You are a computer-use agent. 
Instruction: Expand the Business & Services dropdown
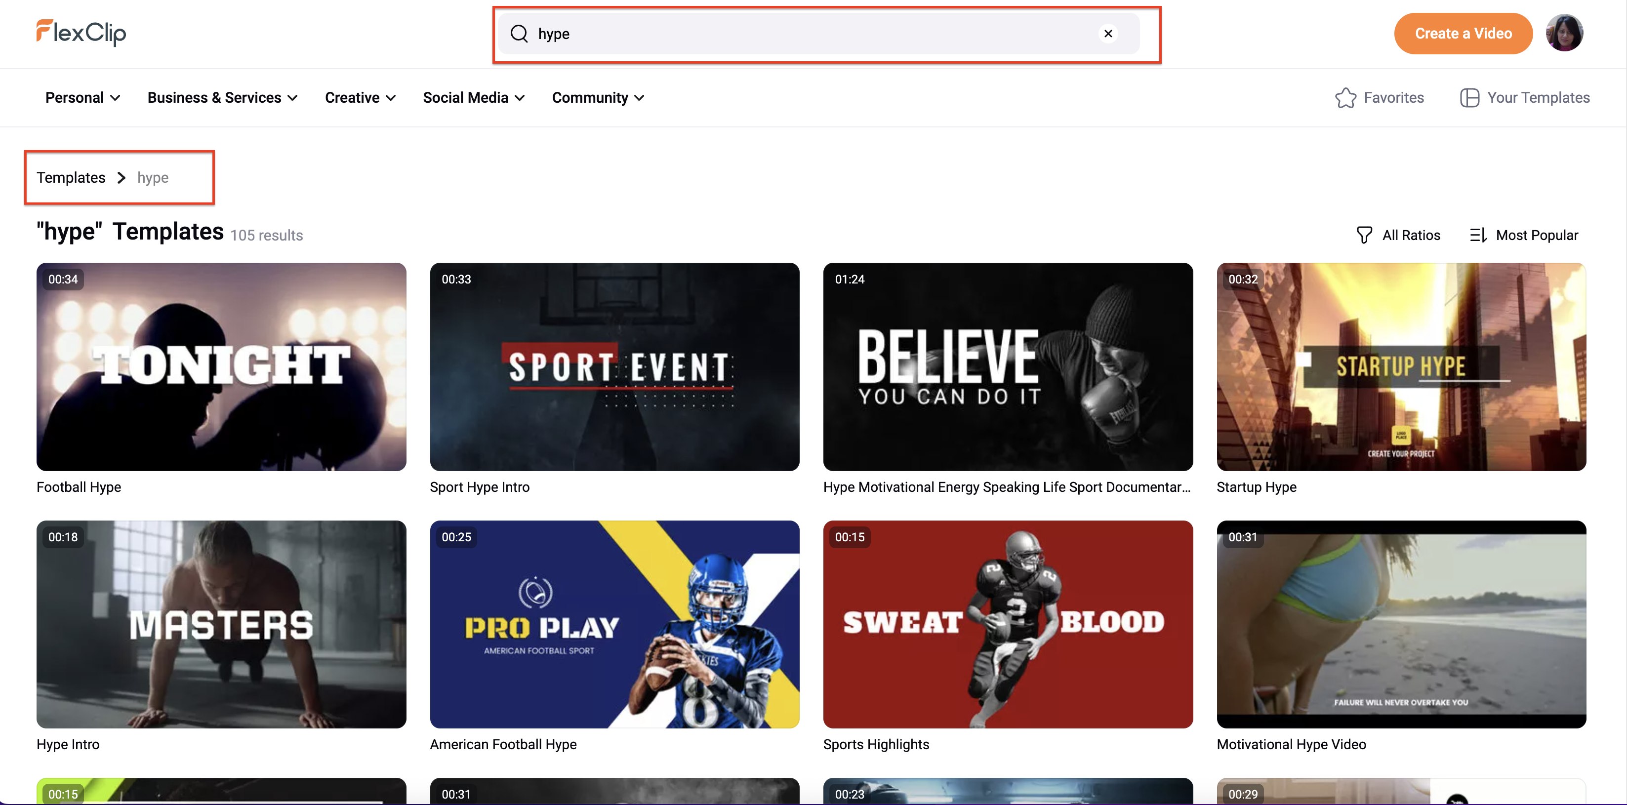pos(222,97)
